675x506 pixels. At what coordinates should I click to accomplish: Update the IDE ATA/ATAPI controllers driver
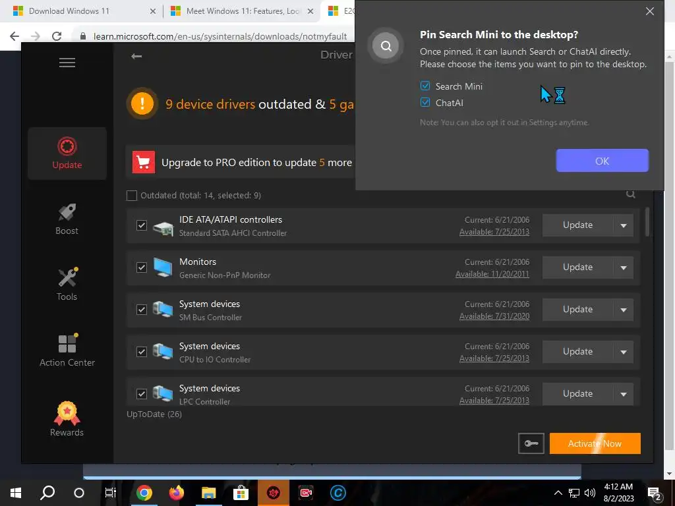point(577,225)
